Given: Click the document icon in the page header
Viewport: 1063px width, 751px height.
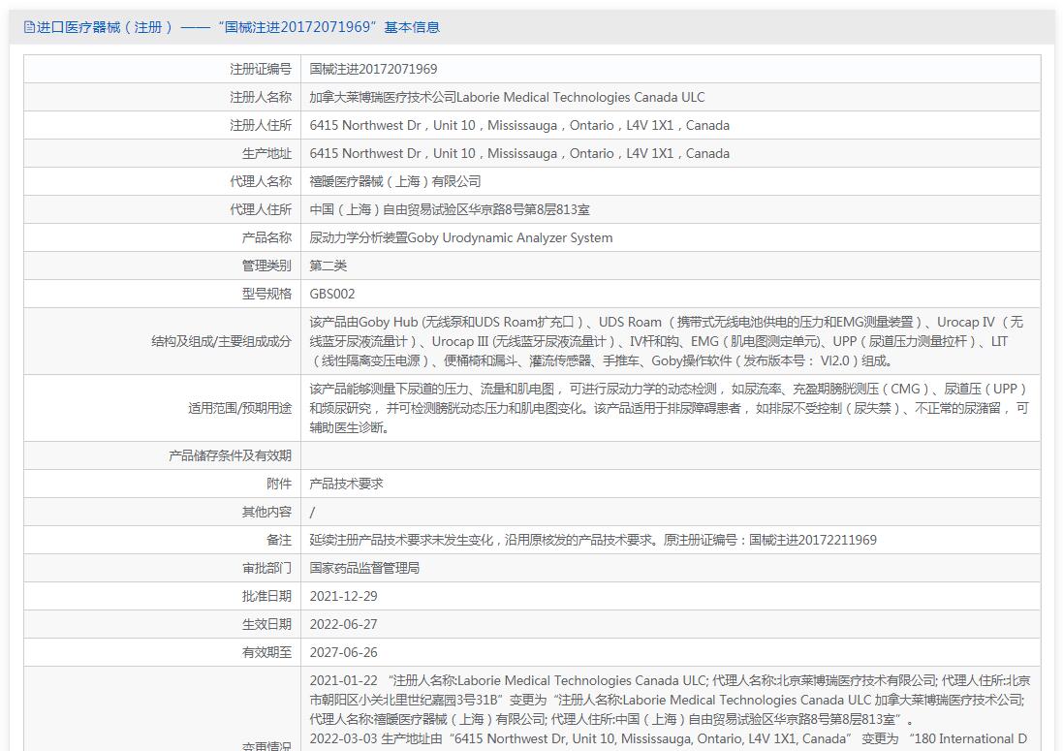Looking at the screenshot, I should tap(29, 28).
